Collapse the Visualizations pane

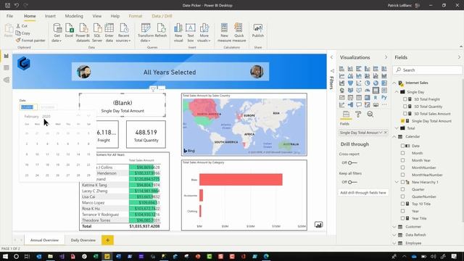coord(386,57)
